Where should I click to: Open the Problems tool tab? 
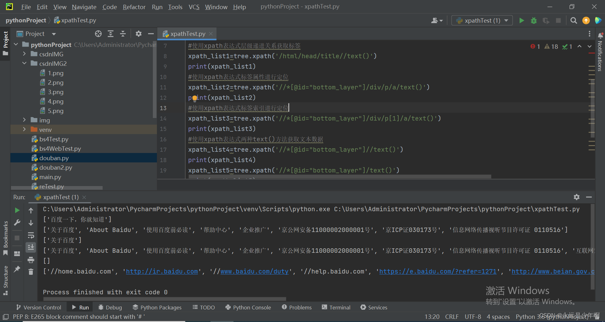click(x=297, y=308)
